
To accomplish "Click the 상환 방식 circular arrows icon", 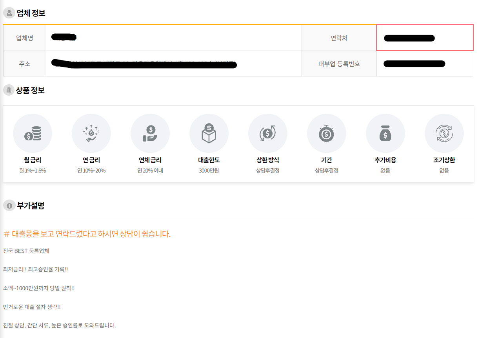I will 268,133.
